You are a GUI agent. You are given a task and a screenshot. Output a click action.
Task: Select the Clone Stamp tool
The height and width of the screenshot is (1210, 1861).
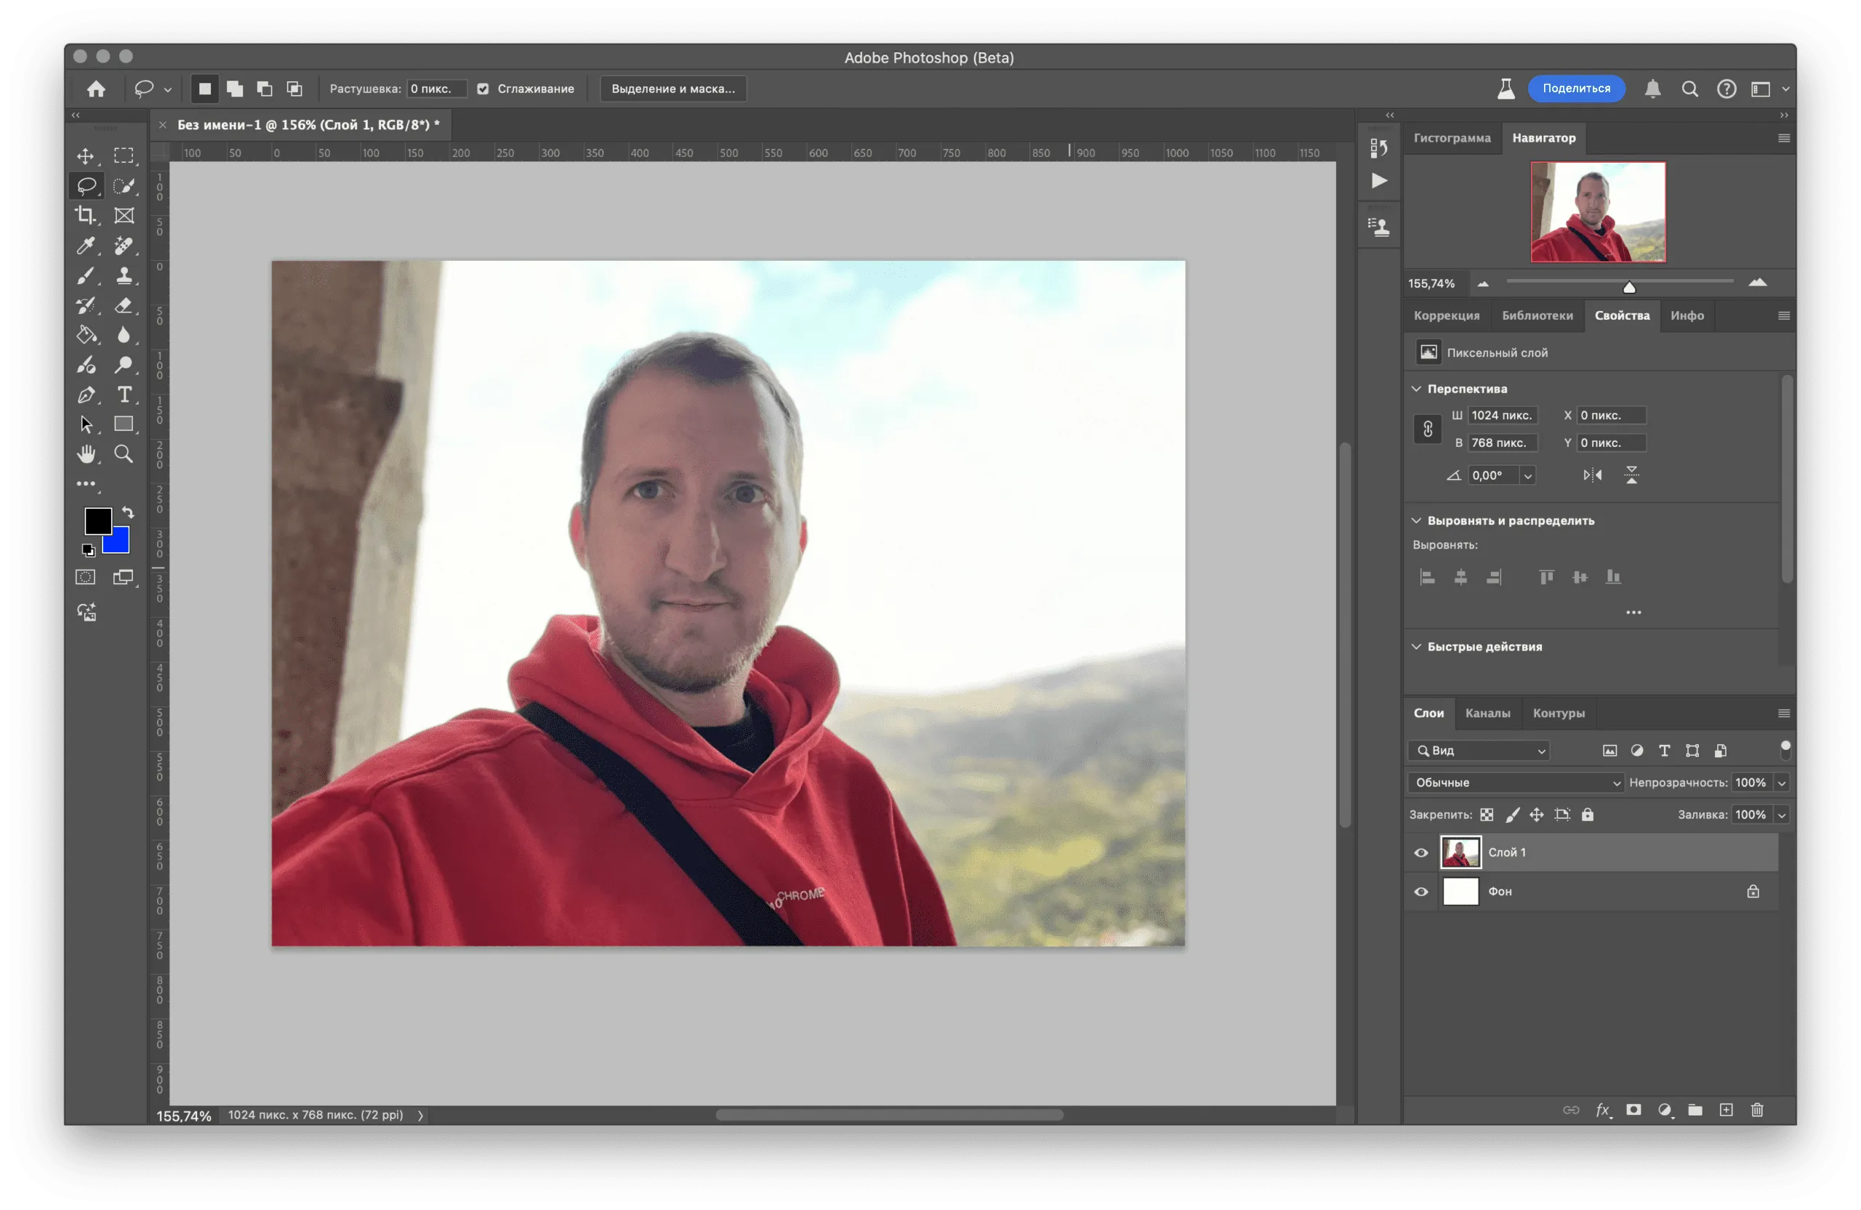124,275
